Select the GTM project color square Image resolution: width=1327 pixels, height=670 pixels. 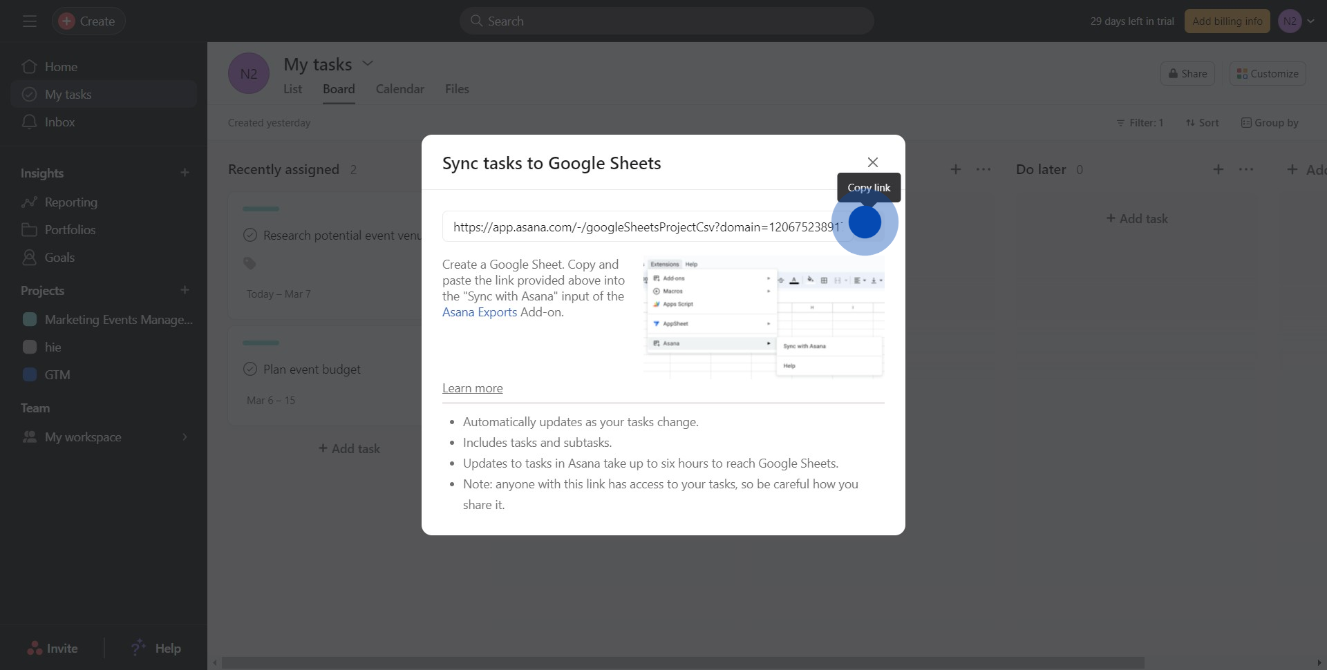[x=30, y=375]
